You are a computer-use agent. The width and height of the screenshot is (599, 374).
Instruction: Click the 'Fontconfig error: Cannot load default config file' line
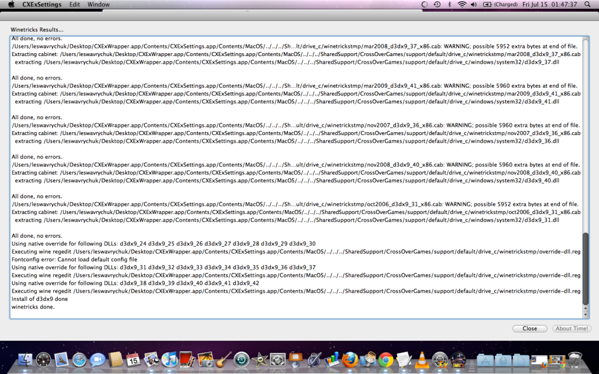point(74,259)
